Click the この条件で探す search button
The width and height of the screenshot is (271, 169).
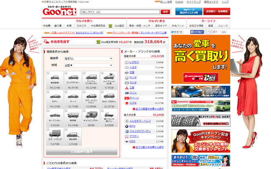coord(82,152)
